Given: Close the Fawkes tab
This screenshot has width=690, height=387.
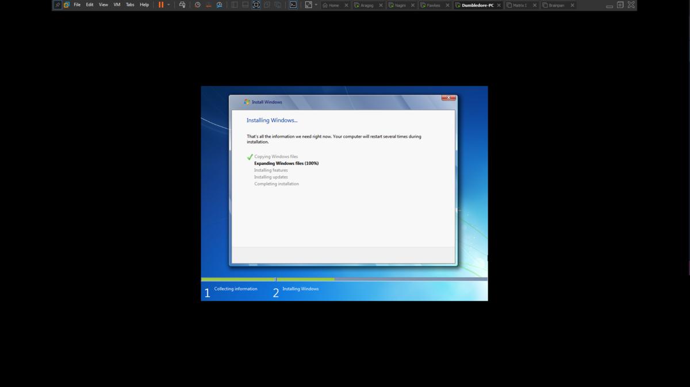Looking at the screenshot, I should (447, 5).
